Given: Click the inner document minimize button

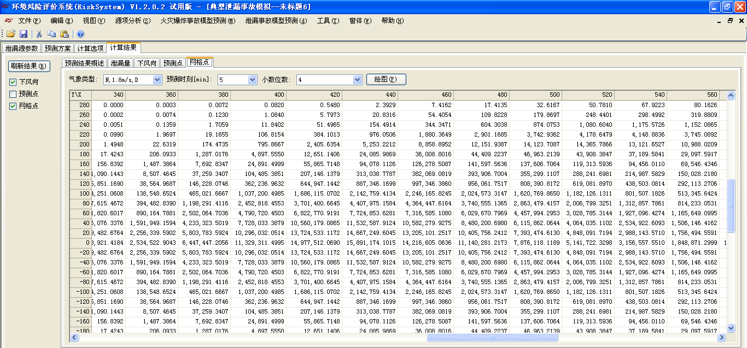Looking at the screenshot, I should pyautogui.click(x=720, y=21).
